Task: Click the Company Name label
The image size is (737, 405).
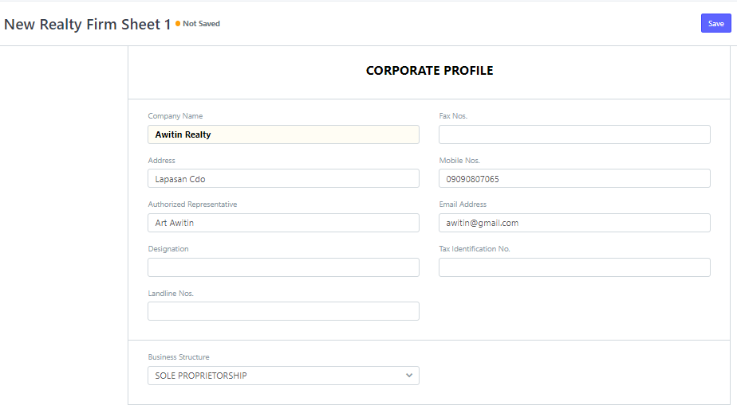Action: [175, 116]
